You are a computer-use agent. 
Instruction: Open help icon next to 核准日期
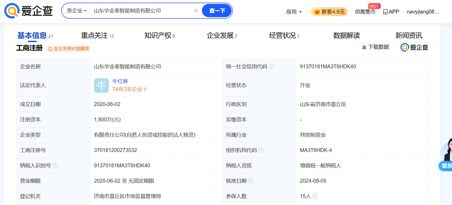251,181
